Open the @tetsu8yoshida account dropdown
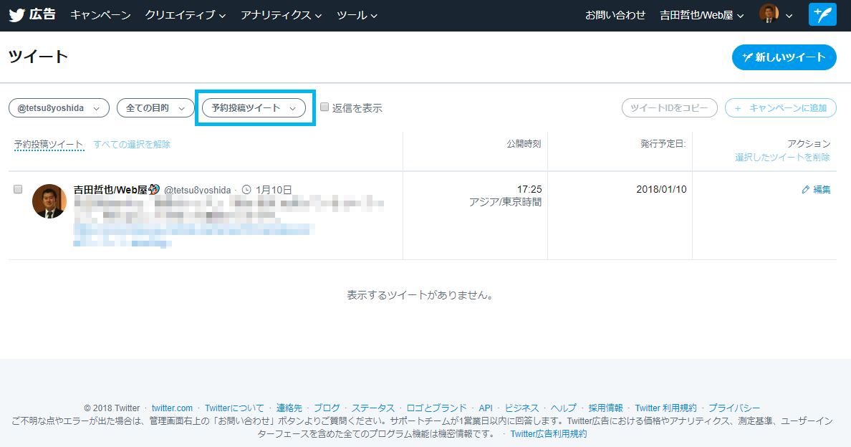 (59, 107)
